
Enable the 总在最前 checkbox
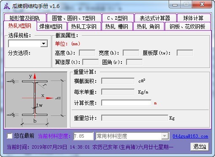click(x=10, y=136)
